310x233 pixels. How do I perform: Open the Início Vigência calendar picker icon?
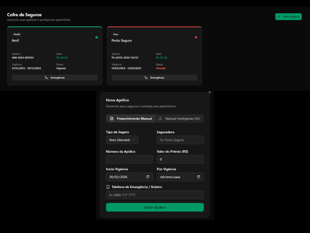(x=148, y=177)
